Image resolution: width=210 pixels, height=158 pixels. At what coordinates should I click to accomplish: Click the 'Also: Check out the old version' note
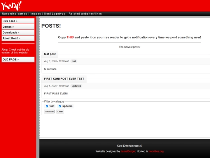click(16, 51)
